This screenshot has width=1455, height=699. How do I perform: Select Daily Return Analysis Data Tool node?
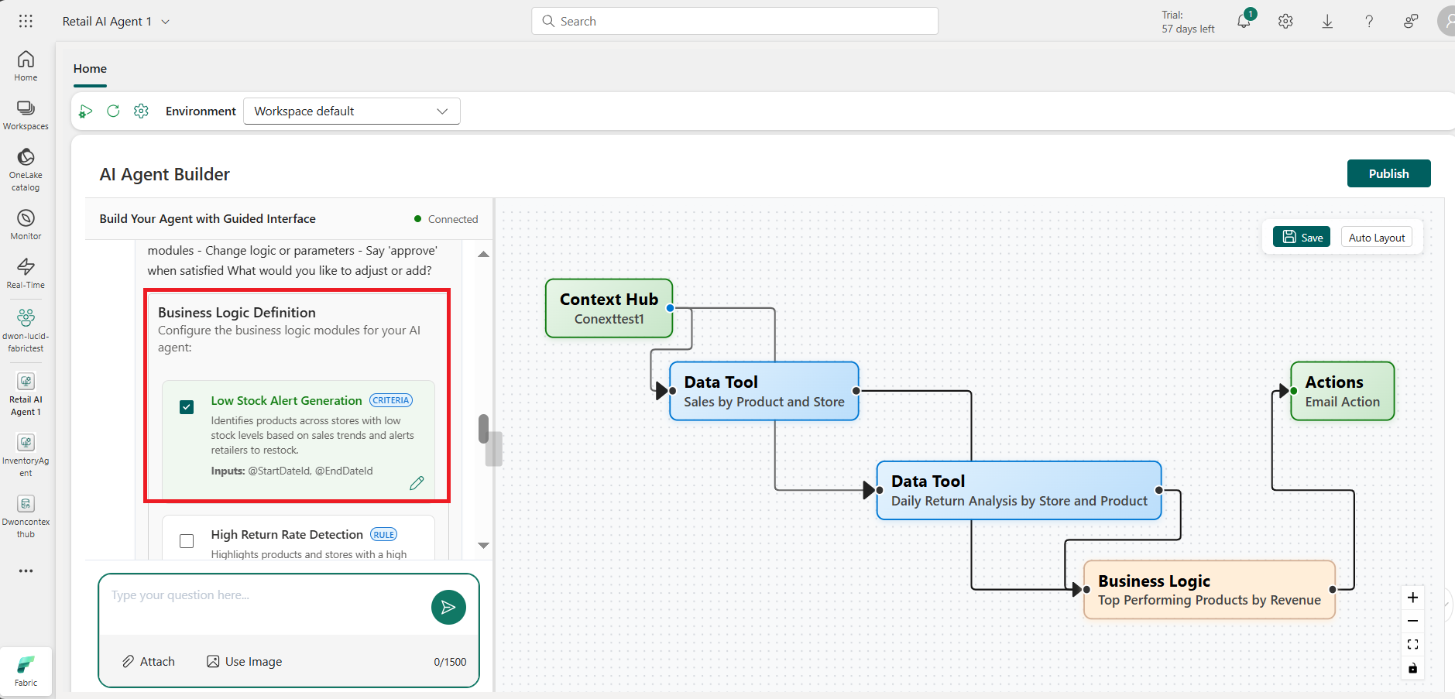(x=1019, y=490)
